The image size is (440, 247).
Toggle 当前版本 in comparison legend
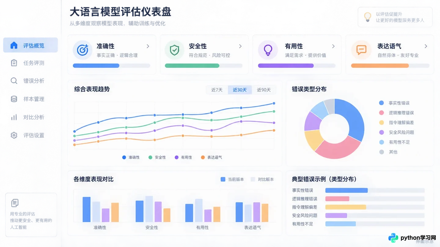point(232,179)
